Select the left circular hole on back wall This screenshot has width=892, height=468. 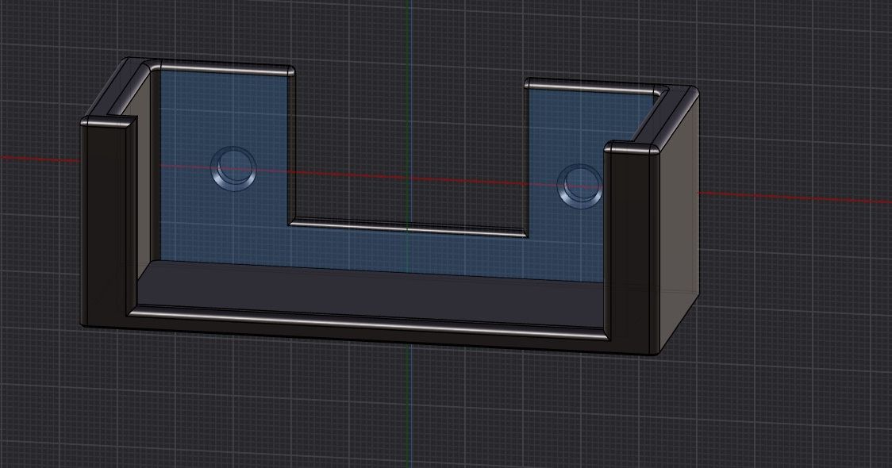click(x=233, y=168)
